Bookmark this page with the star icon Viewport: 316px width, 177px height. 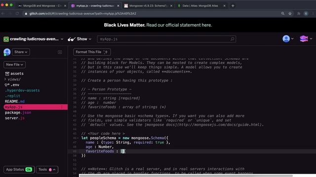tap(290, 13)
